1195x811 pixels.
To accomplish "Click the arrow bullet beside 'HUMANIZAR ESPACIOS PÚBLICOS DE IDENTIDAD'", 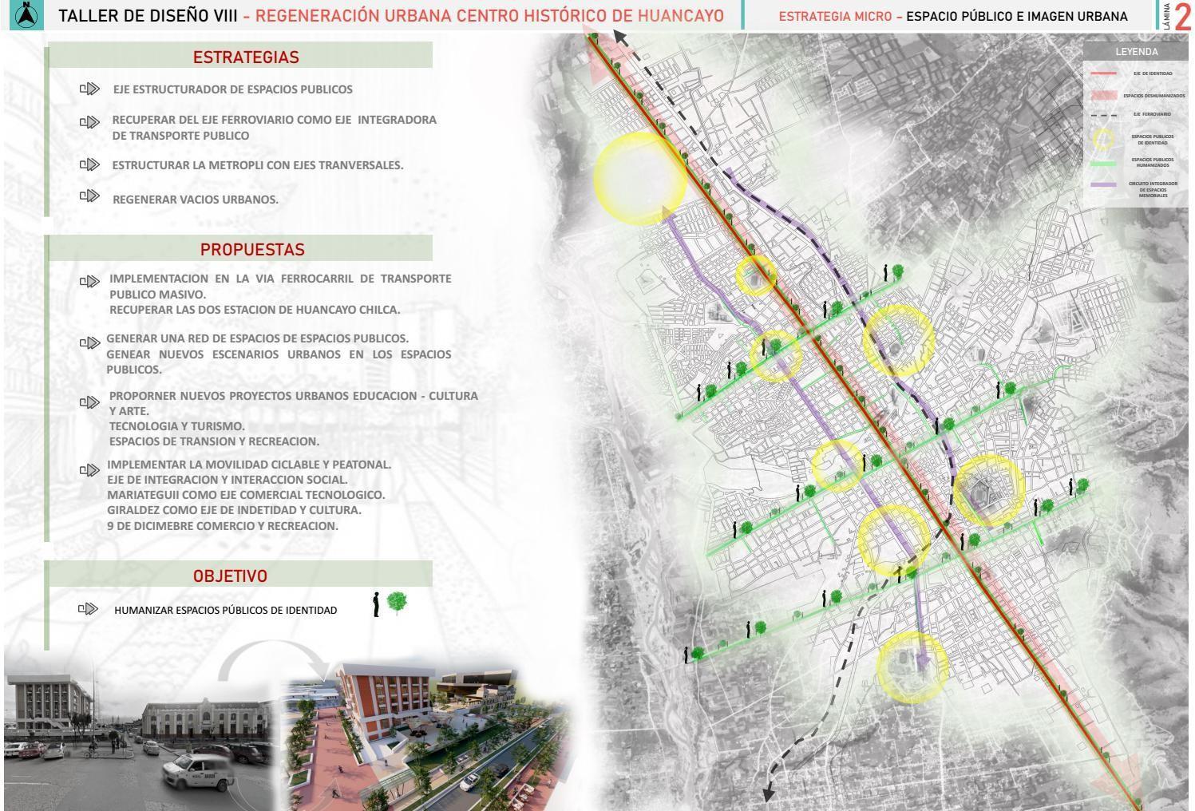I will pos(88,609).
